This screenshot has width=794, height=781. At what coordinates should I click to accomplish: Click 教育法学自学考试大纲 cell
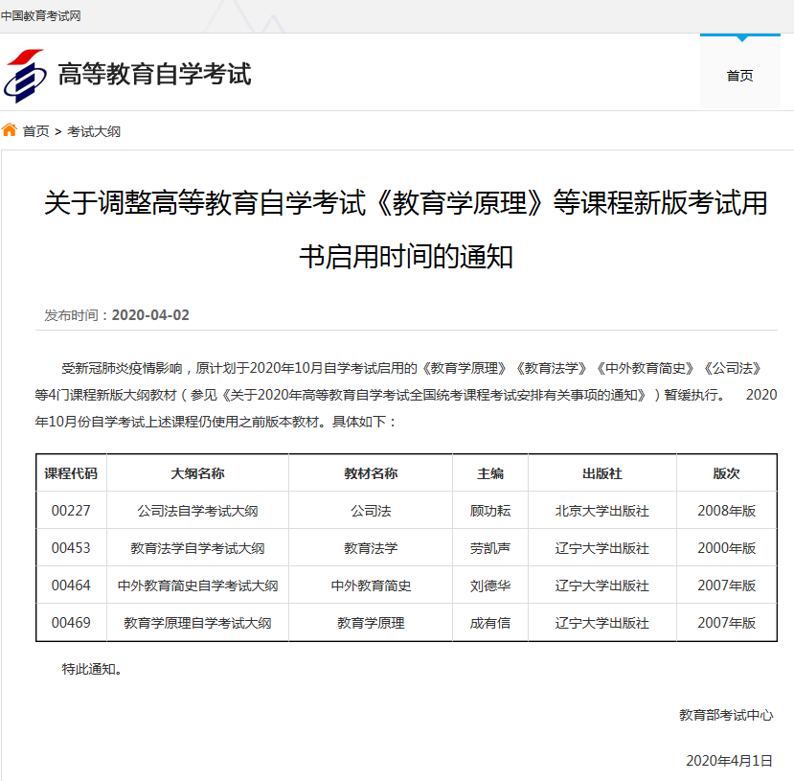[197, 548]
